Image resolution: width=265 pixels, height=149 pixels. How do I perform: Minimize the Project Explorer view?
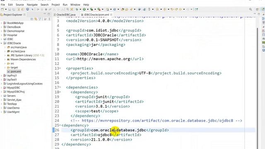45,14
